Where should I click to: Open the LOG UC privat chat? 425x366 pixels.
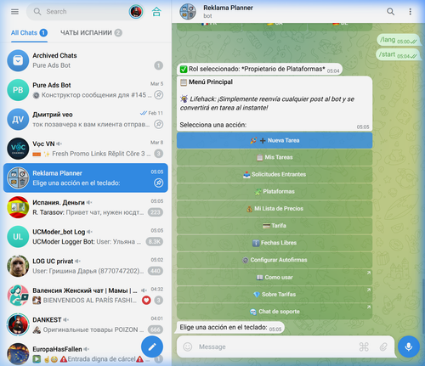(x=85, y=266)
